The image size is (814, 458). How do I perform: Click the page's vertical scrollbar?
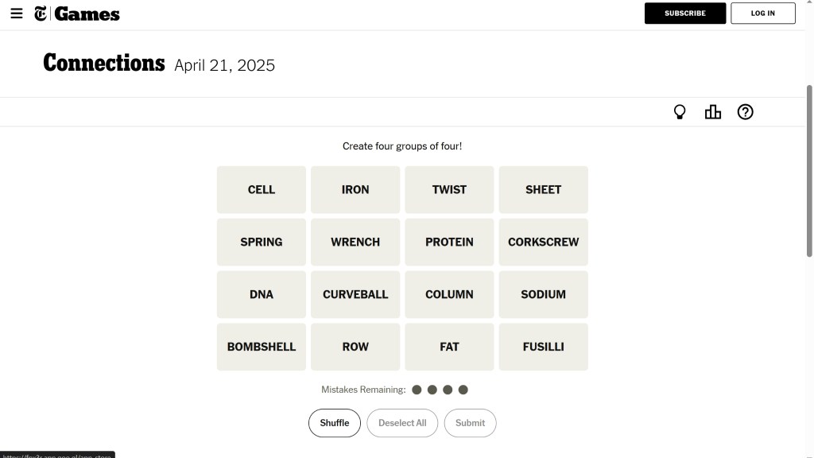coord(810,171)
